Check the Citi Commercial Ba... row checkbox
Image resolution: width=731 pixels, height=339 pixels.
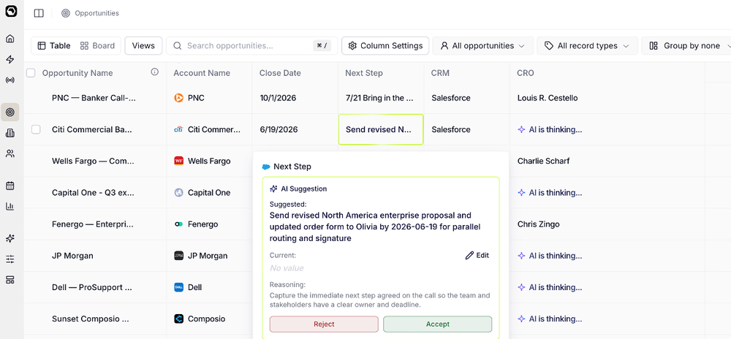pyautogui.click(x=36, y=129)
